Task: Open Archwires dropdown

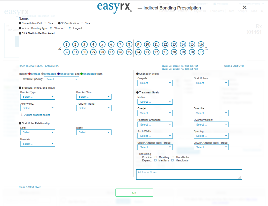Action: pos(38,108)
